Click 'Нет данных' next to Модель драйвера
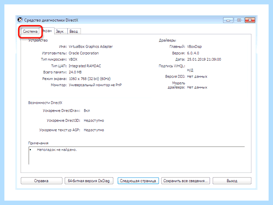 197,87
